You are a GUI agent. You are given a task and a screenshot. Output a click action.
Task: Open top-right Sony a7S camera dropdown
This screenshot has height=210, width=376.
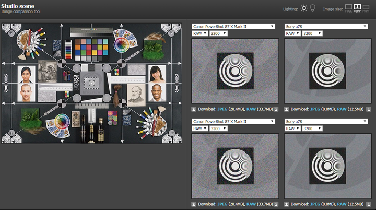pyautogui.click(x=326, y=27)
